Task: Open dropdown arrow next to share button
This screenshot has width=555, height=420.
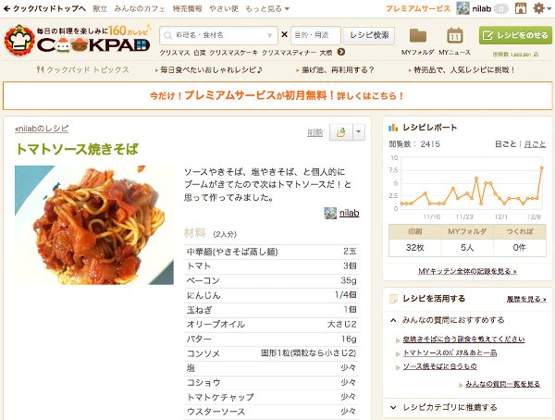Action: pyautogui.click(x=359, y=132)
